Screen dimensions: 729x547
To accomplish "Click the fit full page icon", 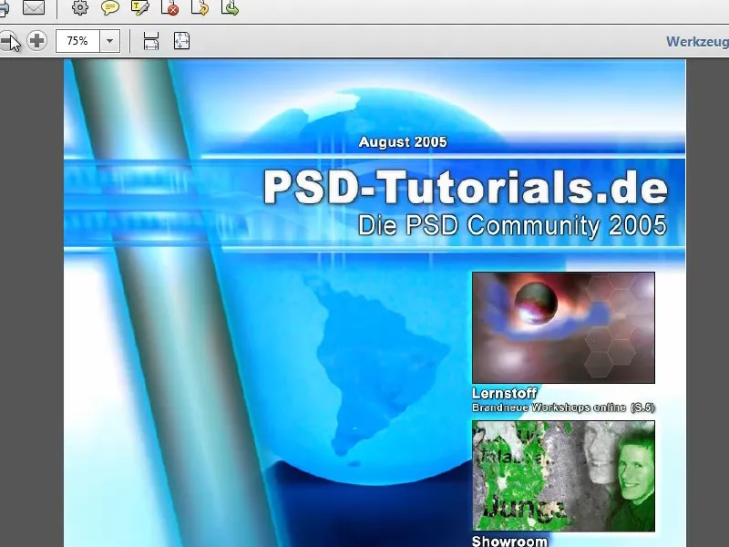I will 181,41.
